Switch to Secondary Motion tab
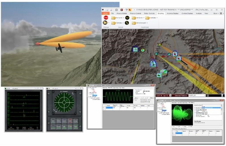The height and width of the screenshot is (146, 226). 182,129
